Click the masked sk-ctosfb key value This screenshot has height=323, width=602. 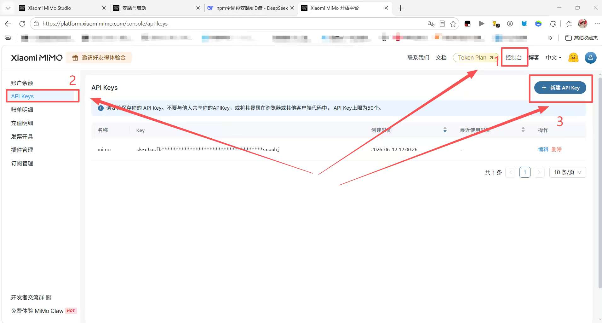pyautogui.click(x=208, y=149)
